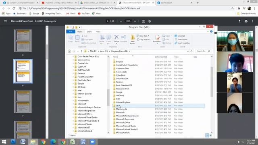
Task: Open Windows Start menu
Action: coord(4,142)
